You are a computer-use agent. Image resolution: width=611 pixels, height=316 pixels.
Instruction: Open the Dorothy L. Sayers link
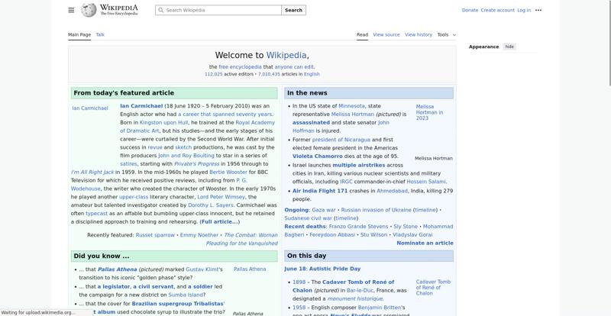(211, 205)
